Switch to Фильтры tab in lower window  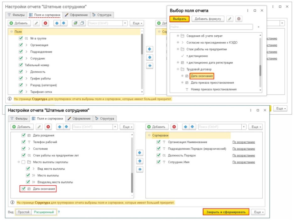tap(19, 118)
